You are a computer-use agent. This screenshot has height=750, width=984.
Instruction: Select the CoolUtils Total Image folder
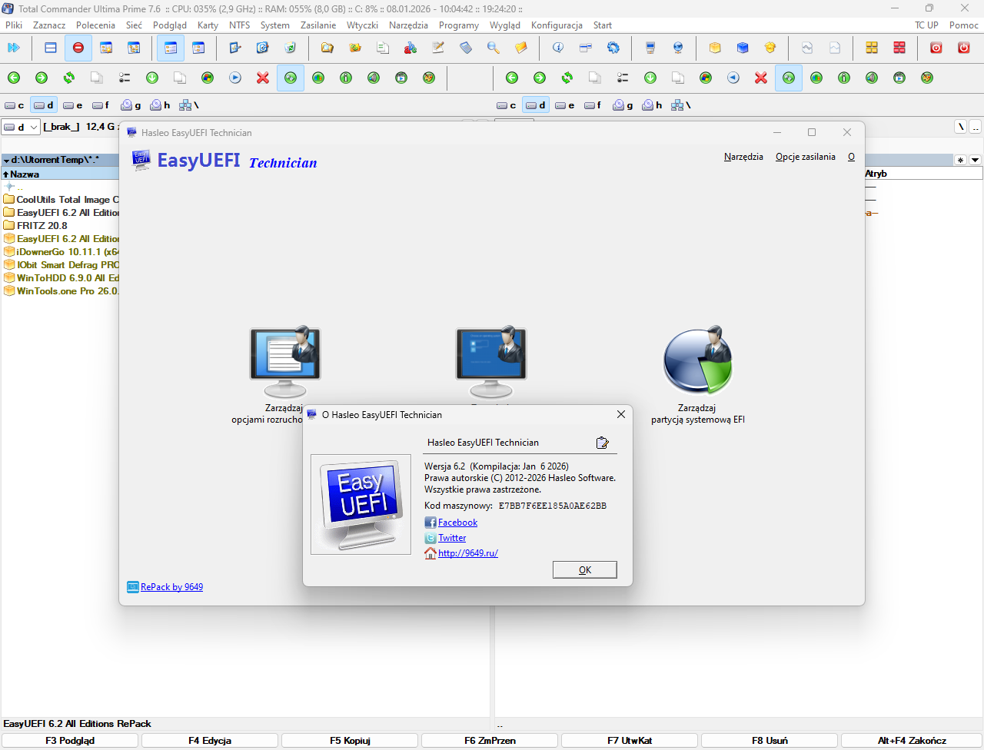coord(61,200)
